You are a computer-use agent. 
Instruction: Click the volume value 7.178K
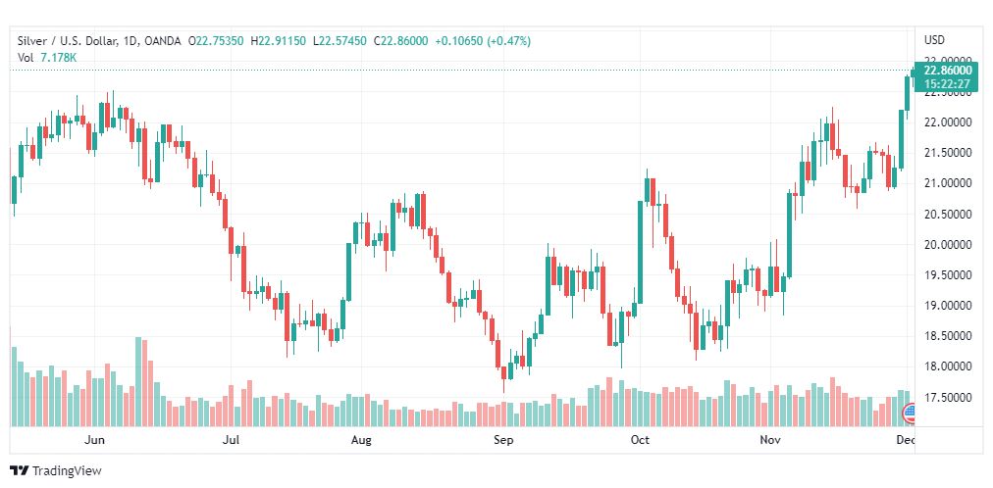coord(59,58)
